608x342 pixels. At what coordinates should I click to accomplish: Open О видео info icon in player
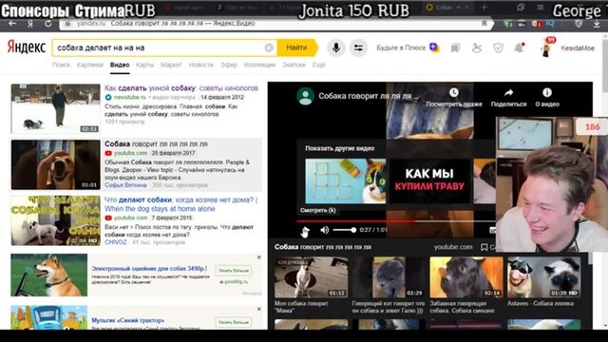click(x=547, y=93)
